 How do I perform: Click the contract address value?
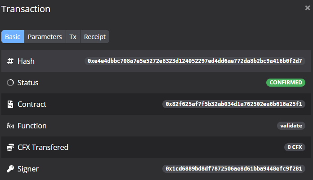(x=234, y=104)
